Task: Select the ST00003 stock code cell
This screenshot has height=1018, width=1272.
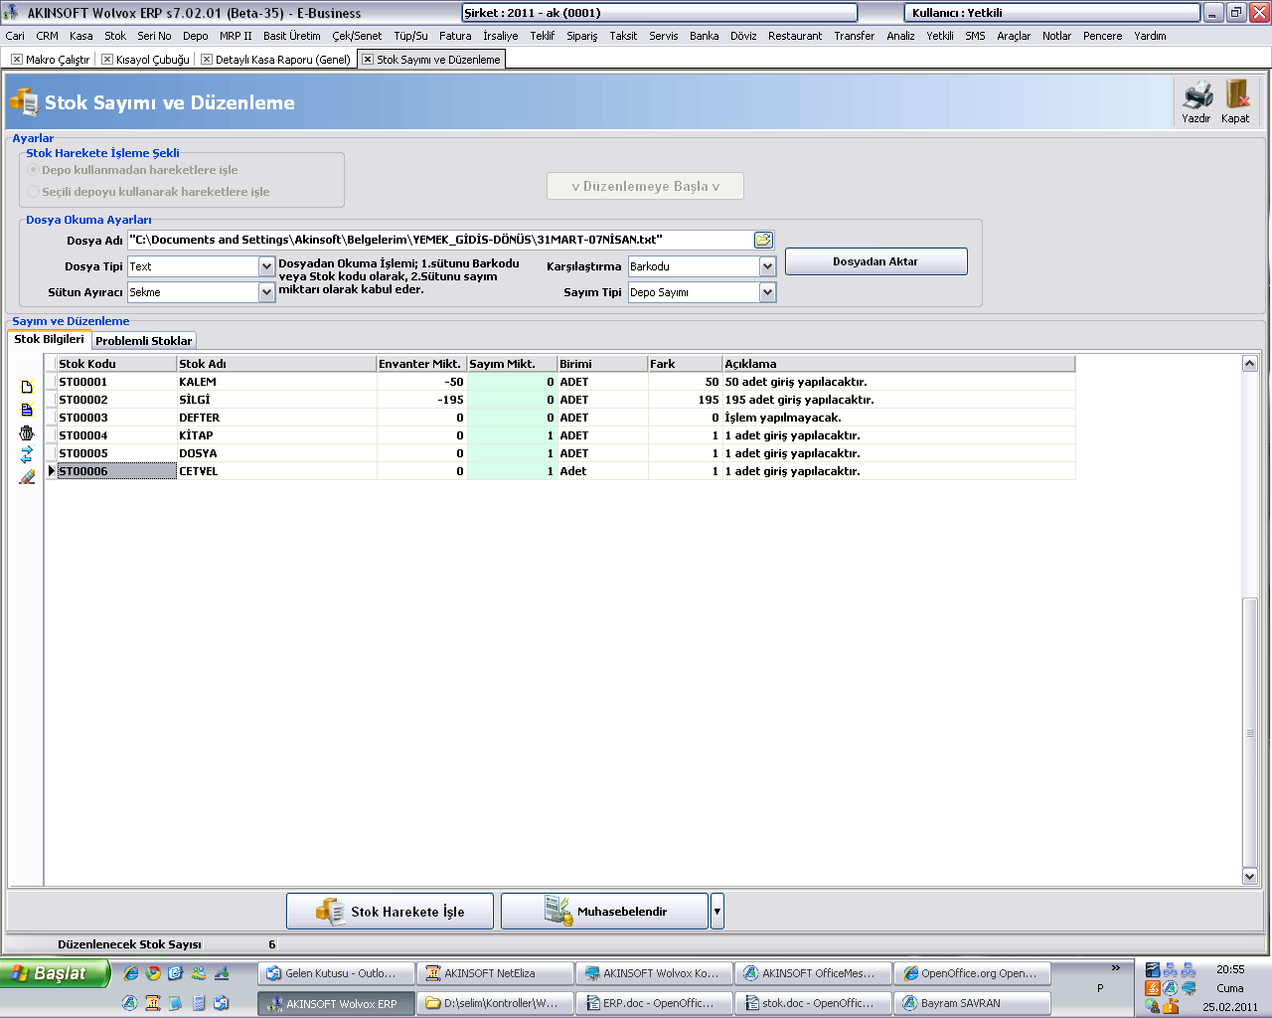Action: [x=116, y=418]
